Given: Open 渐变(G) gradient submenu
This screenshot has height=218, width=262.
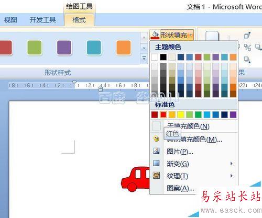Looking at the screenshot, I should (194, 164).
